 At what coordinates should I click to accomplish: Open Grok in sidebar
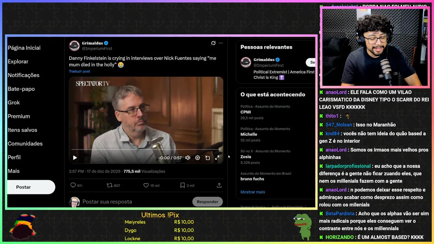(14, 102)
